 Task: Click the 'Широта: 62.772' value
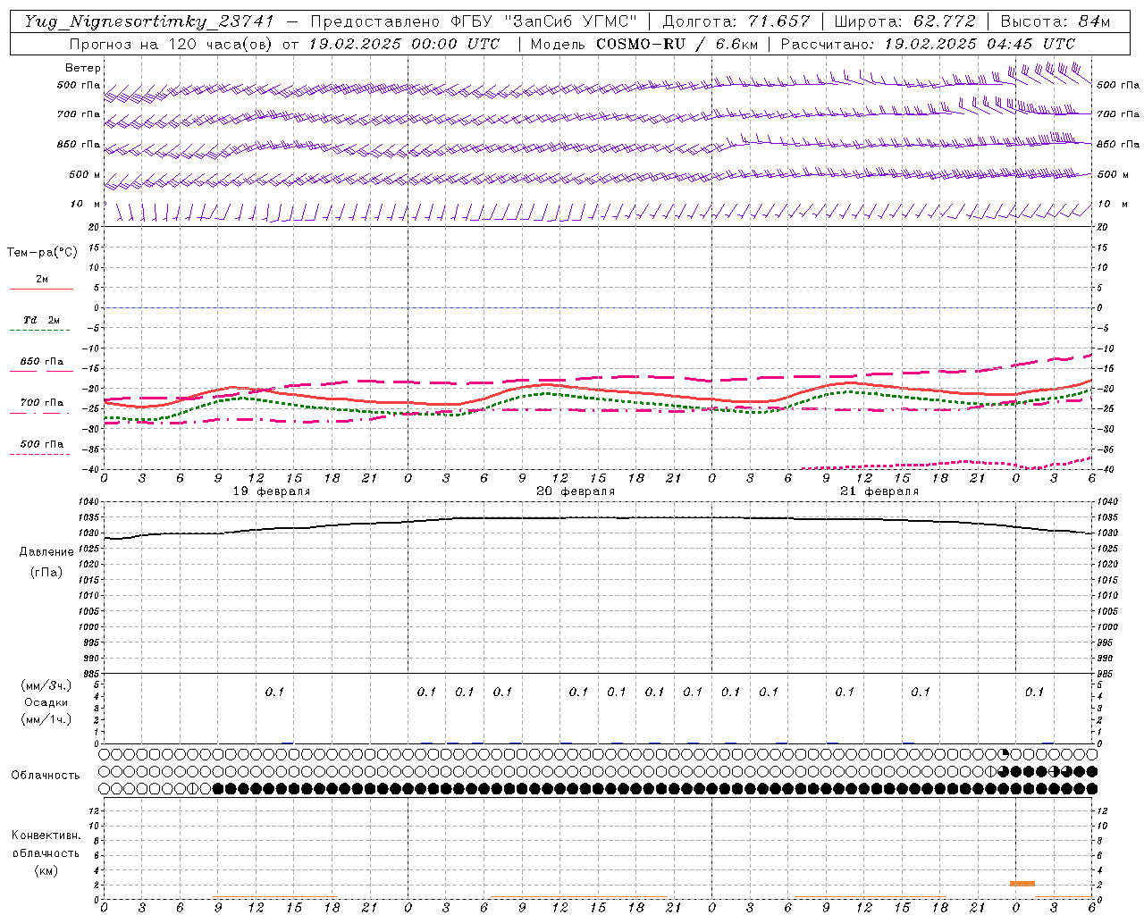coord(904,21)
